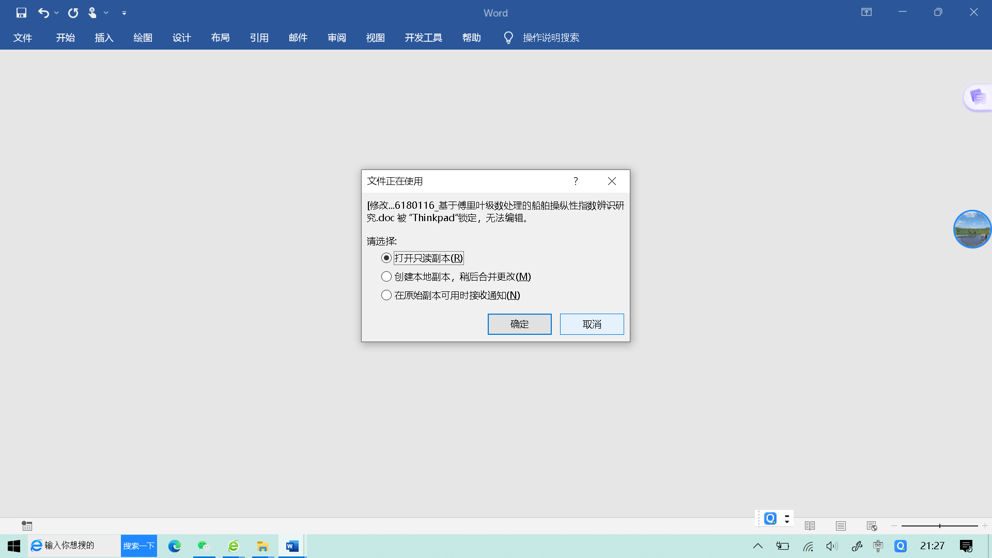
Task: Switch to Read Mode view icon
Action: pyautogui.click(x=810, y=526)
